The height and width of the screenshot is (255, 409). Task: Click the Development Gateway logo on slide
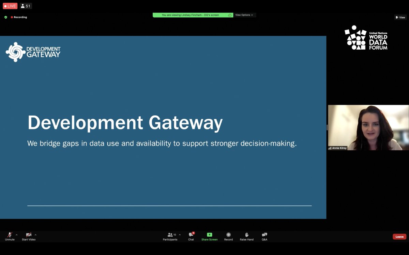tap(33, 52)
